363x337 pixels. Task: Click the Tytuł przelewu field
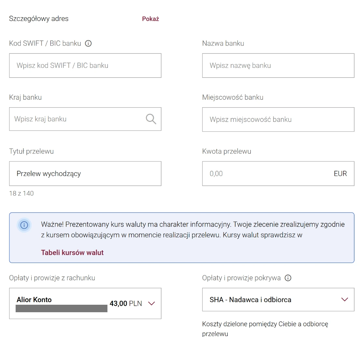[85, 174]
